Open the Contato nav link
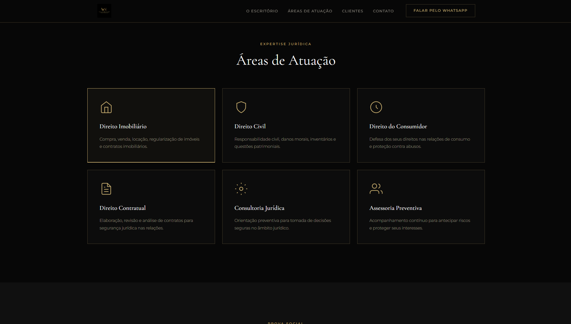 pyautogui.click(x=383, y=11)
